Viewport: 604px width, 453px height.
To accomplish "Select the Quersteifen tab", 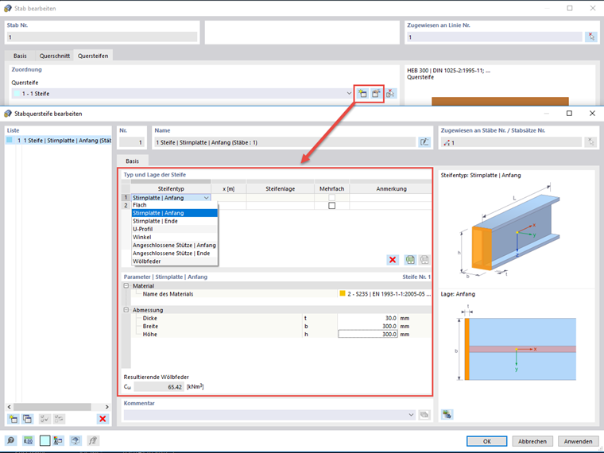I will (93, 56).
